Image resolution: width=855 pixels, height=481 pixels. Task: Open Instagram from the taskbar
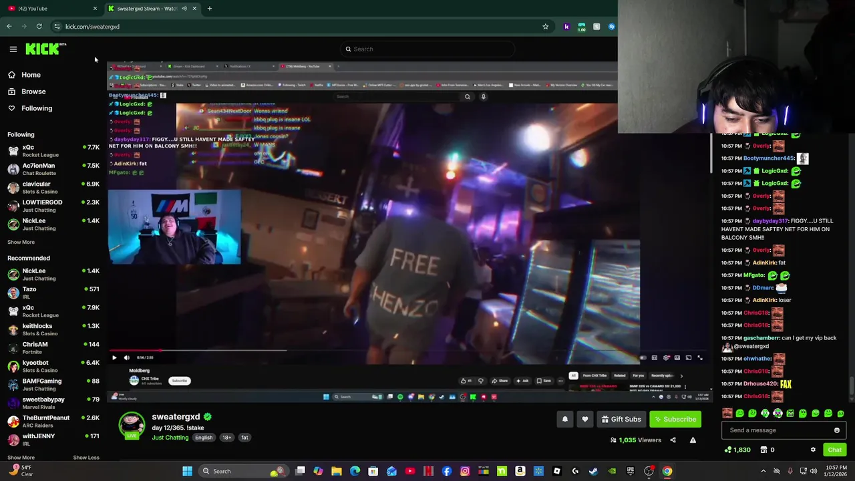465,471
